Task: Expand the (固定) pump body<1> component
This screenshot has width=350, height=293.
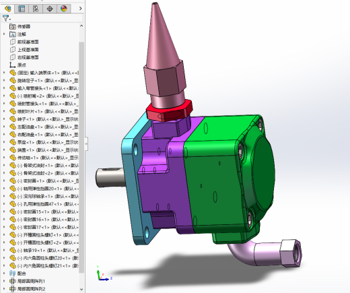Action: 4,73
